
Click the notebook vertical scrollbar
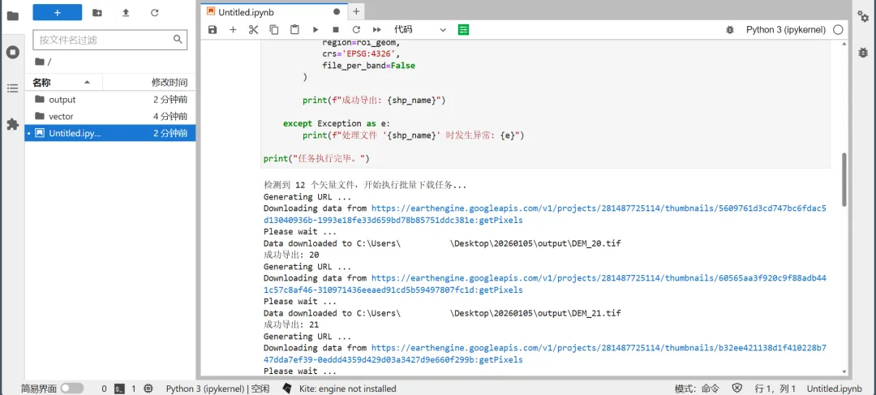click(844, 178)
